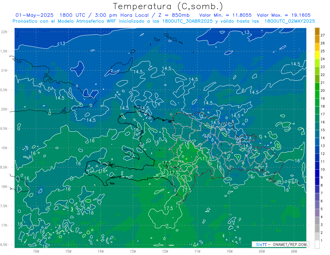Click the legend value '1'

coord(322,241)
